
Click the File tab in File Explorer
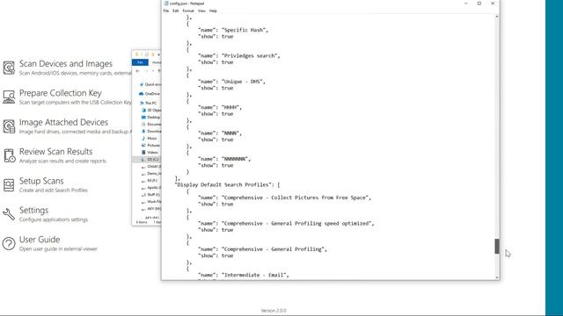tap(140, 62)
